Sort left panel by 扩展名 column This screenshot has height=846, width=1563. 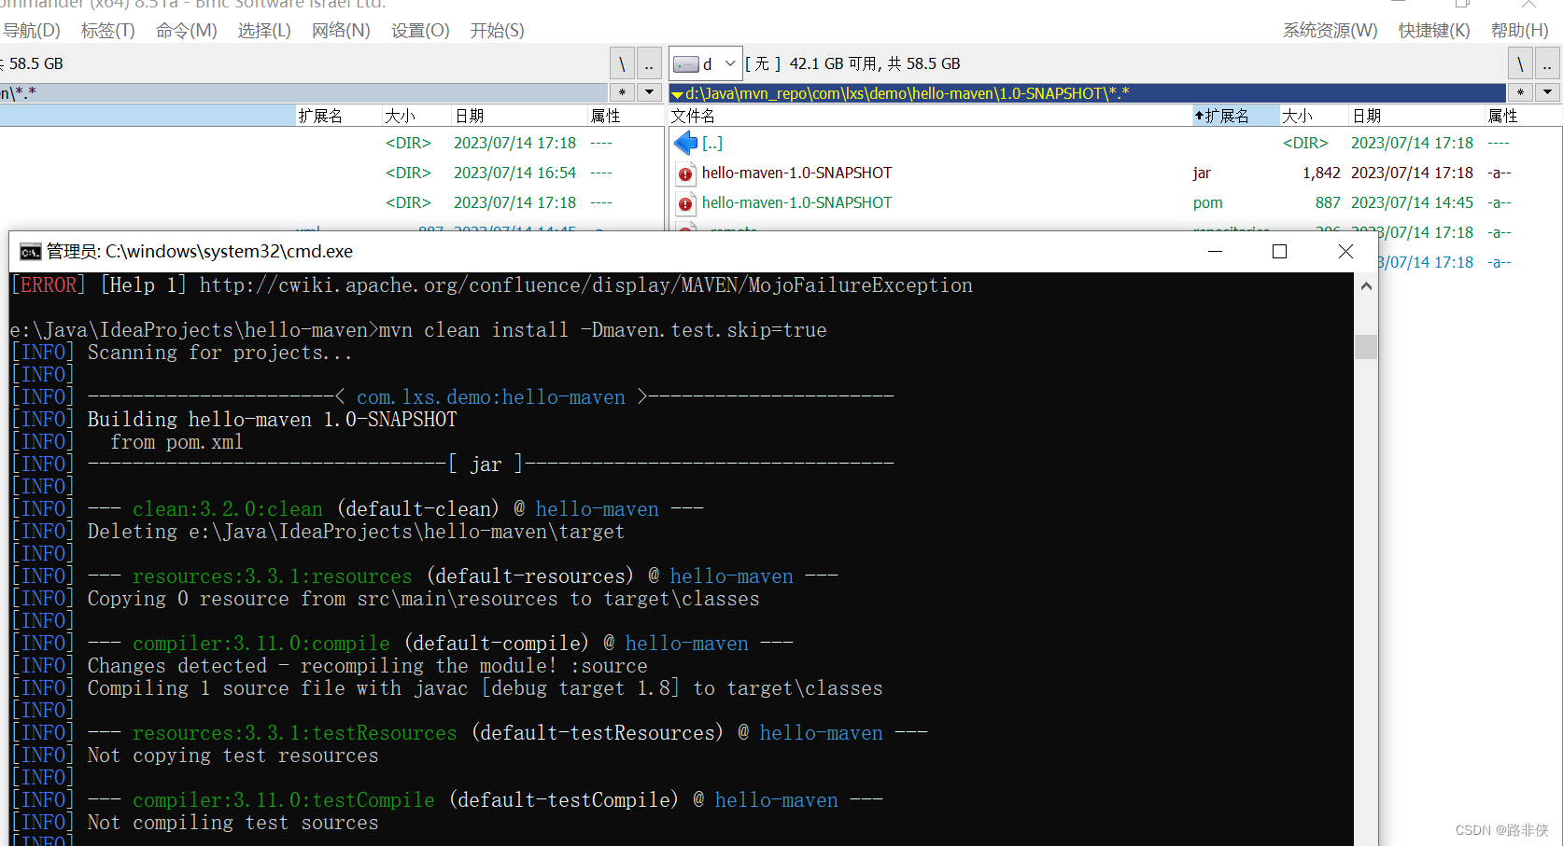338,116
